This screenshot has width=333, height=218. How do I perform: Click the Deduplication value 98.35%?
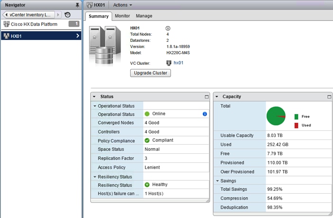click(275, 208)
